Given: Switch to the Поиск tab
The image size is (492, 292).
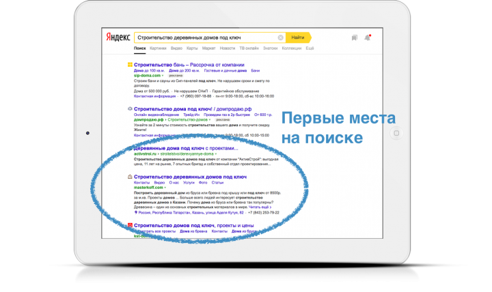Looking at the screenshot, I should pos(139,48).
